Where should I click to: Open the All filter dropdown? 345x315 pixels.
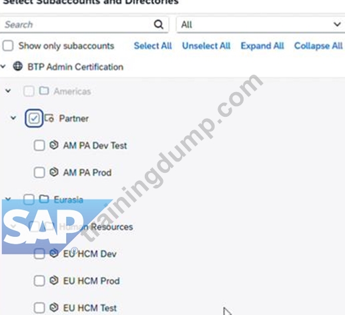(260, 24)
